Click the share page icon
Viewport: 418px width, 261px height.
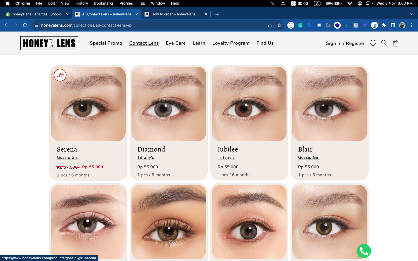[270, 25]
